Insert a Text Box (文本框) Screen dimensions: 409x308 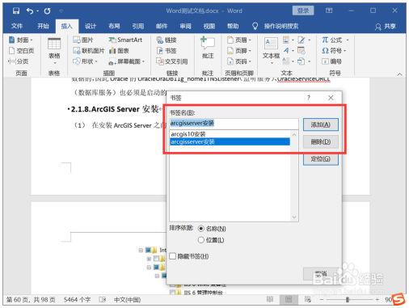tap(271, 50)
